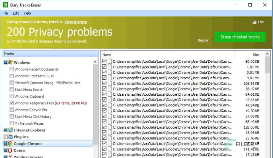Viewport: 273px width, 158px height.
Task: Click file icon of the 19.30 KB row
Action: [110, 111]
